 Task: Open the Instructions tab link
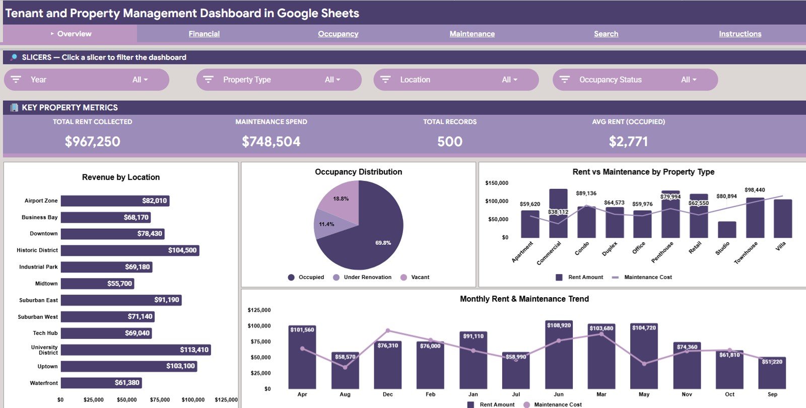pos(740,34)
